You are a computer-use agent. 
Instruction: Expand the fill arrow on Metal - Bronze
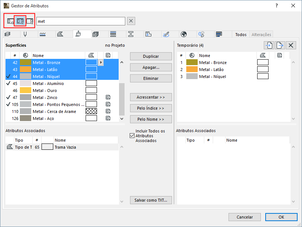[x=101, y=63]
